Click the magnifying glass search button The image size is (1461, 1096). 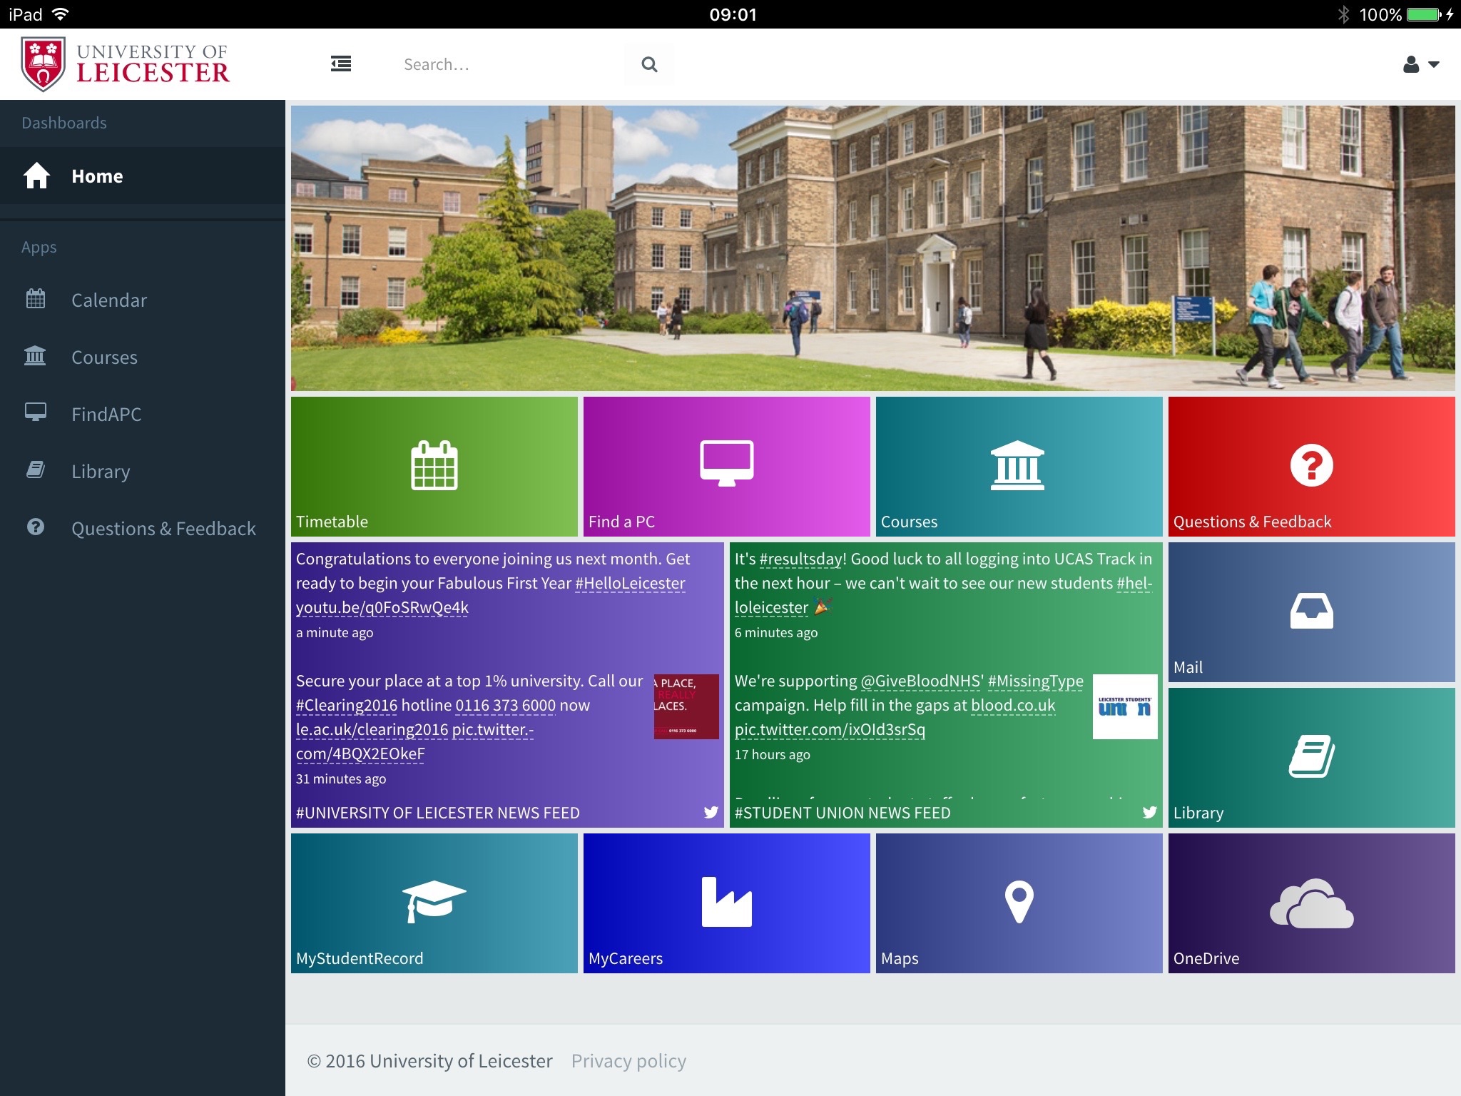tap(648, 64)
